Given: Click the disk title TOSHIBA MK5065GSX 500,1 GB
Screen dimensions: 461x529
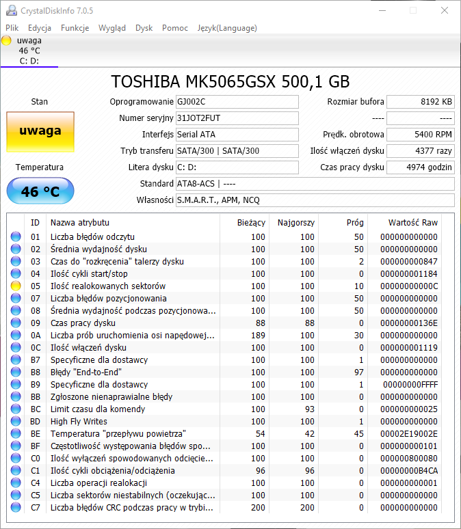Looking at the screenshot, I should pyautogui.click(x=230, y=81).
